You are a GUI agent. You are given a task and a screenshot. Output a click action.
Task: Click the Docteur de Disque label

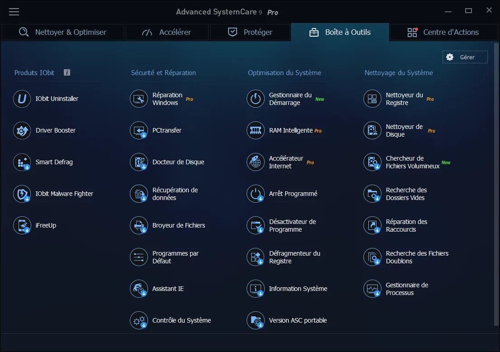point(178,162)
